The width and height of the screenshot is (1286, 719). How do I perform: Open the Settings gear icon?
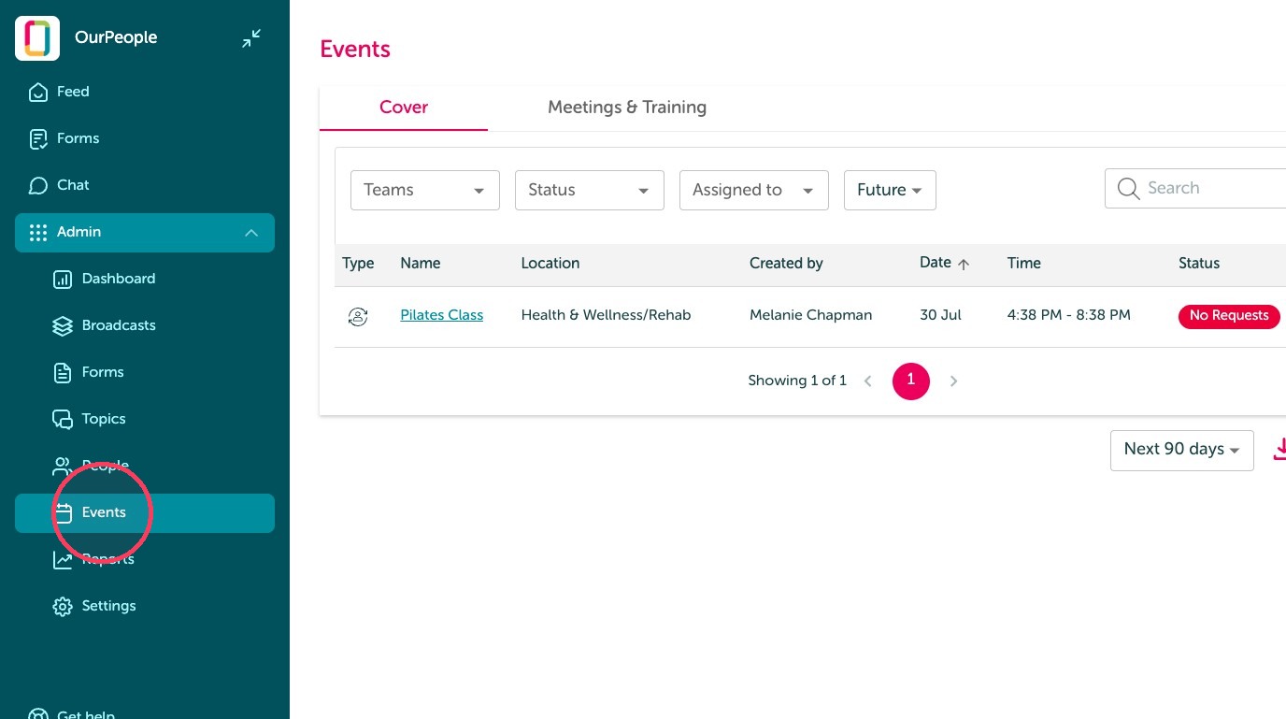click(63, 606)
